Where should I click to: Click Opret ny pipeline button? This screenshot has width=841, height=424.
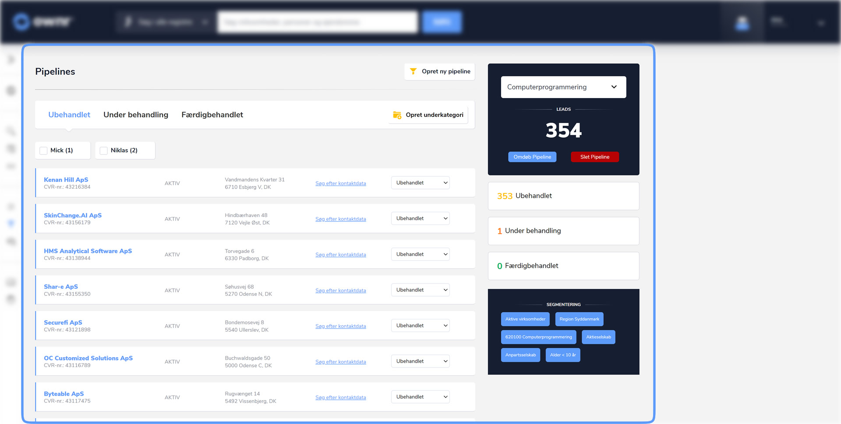click(x=439, y=71)
